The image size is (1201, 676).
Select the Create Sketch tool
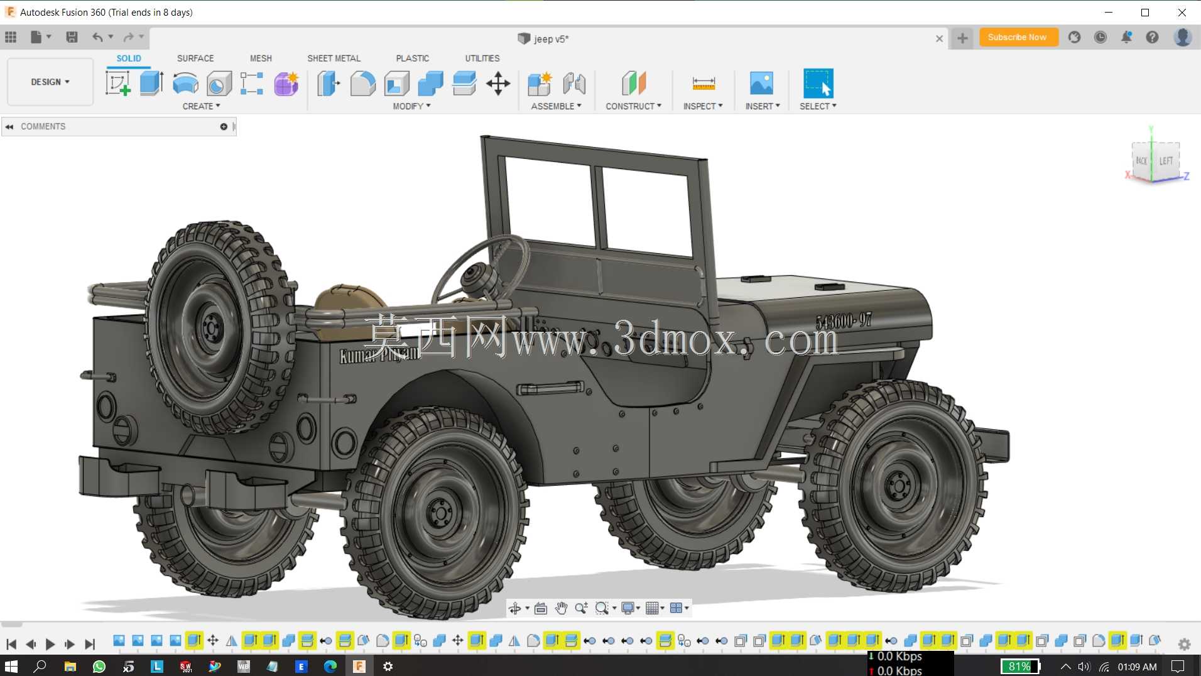[117, 83]
